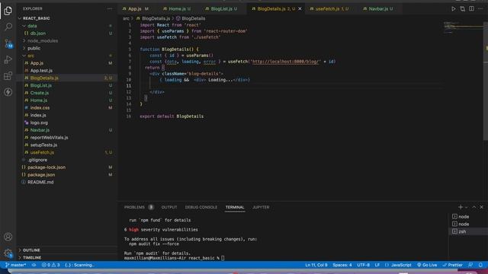This screenshot has height=274, width=488.
Task: Collapse the data folder
Action: click(67, 26)
